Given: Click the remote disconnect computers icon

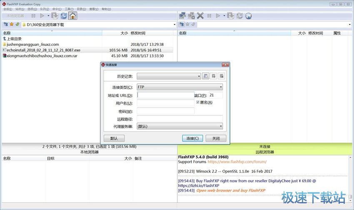Looking at the screenshot, I should [x=191, y=16].
